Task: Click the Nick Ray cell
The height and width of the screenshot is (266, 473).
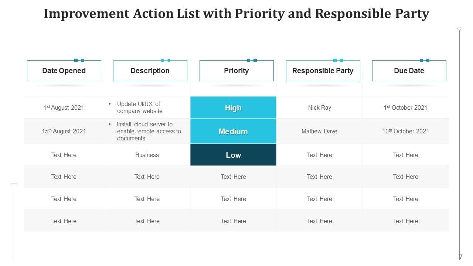Action: point(320,108)
